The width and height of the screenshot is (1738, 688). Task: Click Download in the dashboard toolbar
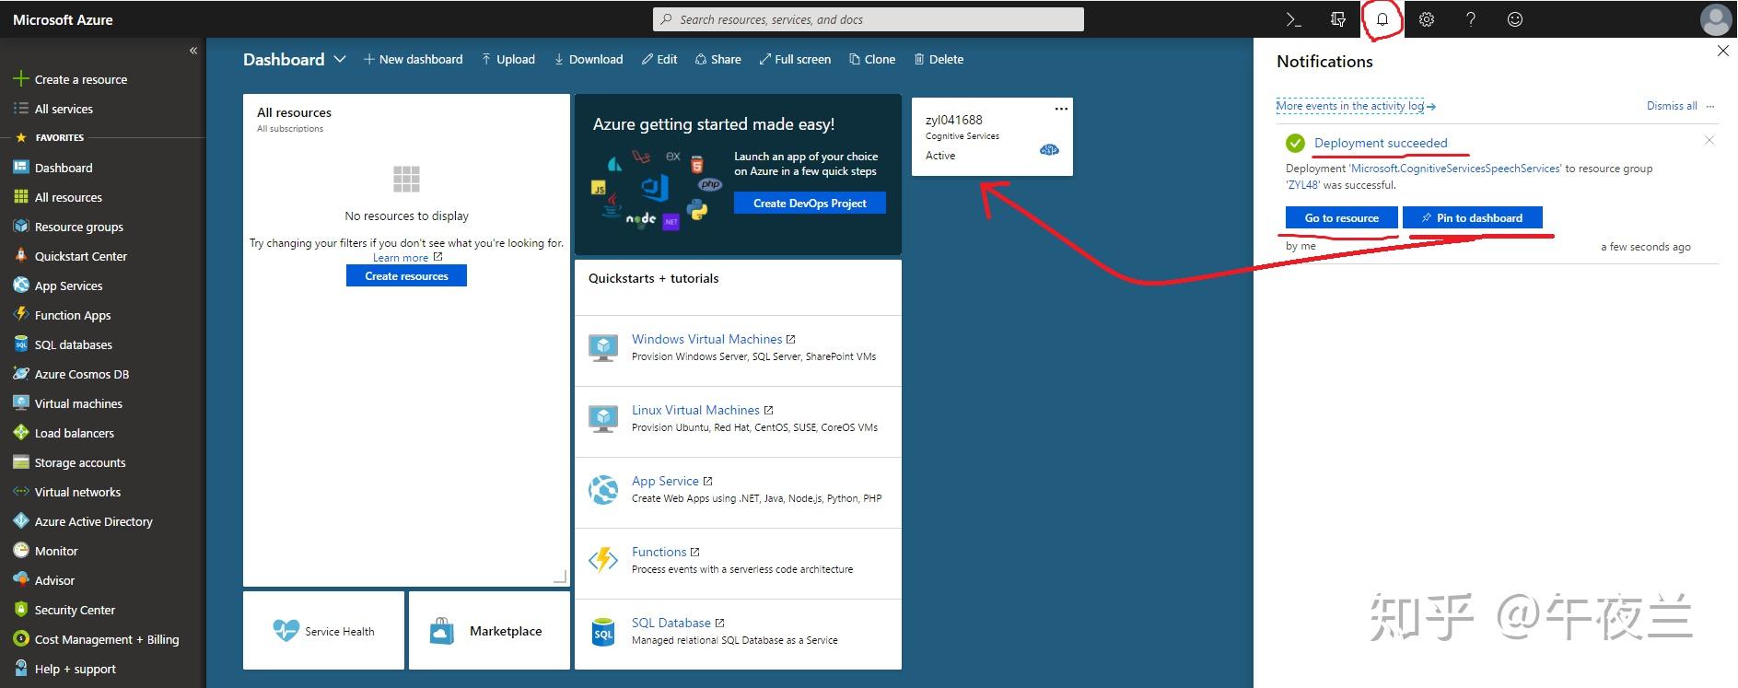[x=589, y=59]
